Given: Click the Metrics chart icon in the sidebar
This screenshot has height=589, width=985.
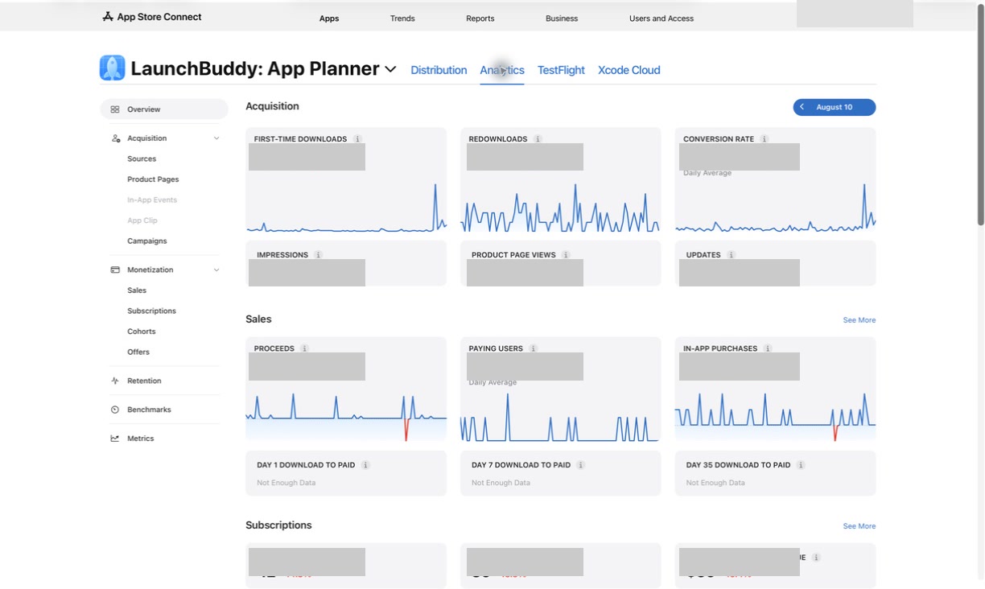Looking at the screenshot, I should point(115,439).
